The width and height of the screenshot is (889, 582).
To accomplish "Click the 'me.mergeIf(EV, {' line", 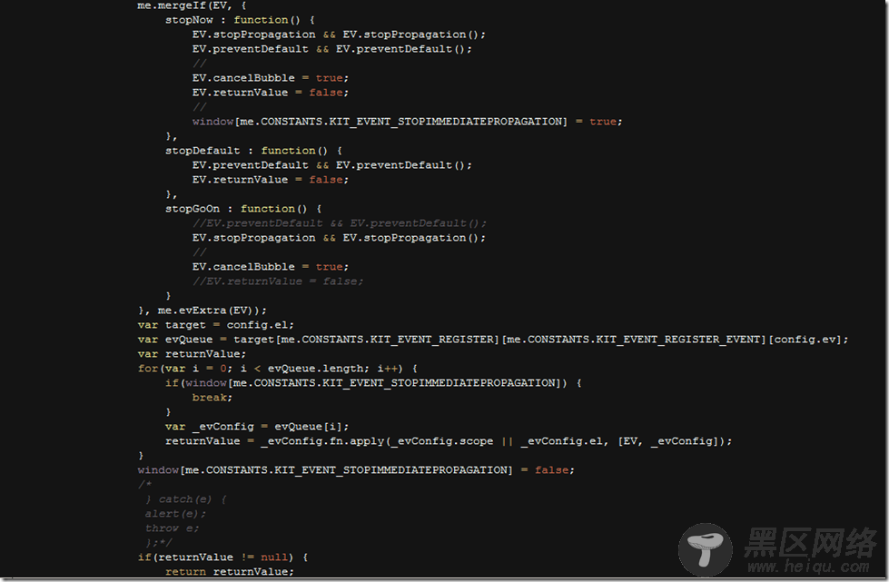I will click(x=192, y=5).
